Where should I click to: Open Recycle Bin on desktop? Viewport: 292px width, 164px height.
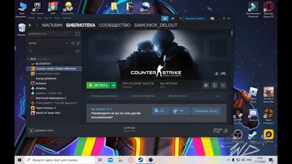tap(22, 29)
